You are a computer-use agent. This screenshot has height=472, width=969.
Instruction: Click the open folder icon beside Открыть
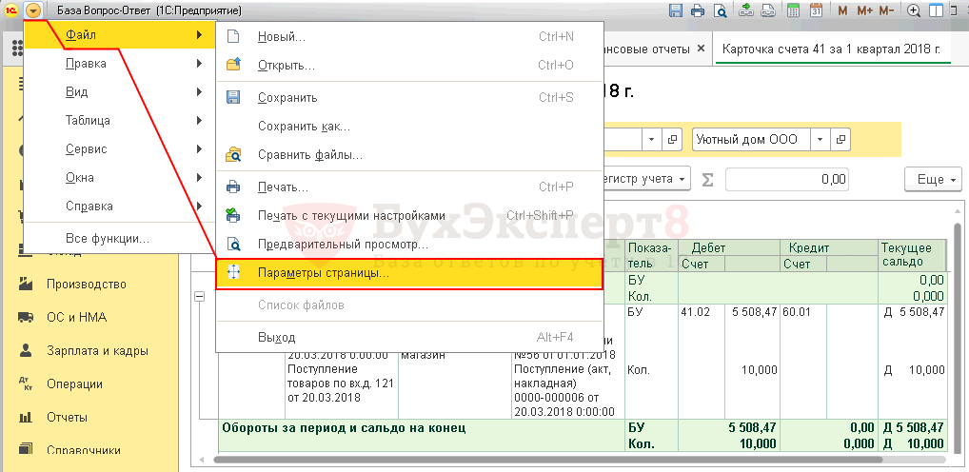pyautogui.click(x=233, y=65)
